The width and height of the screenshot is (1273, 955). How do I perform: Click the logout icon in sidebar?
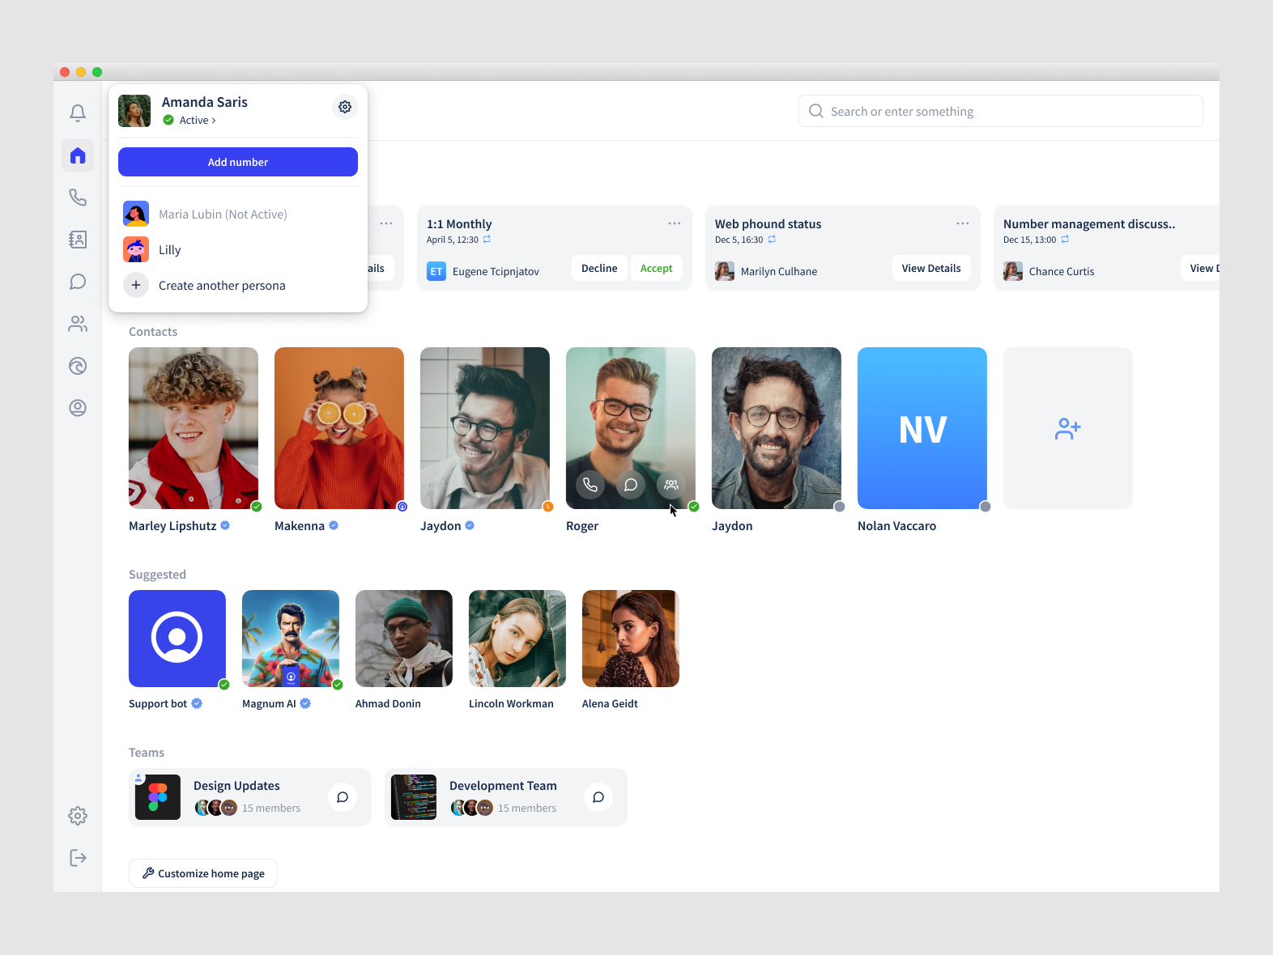point(78,858)
